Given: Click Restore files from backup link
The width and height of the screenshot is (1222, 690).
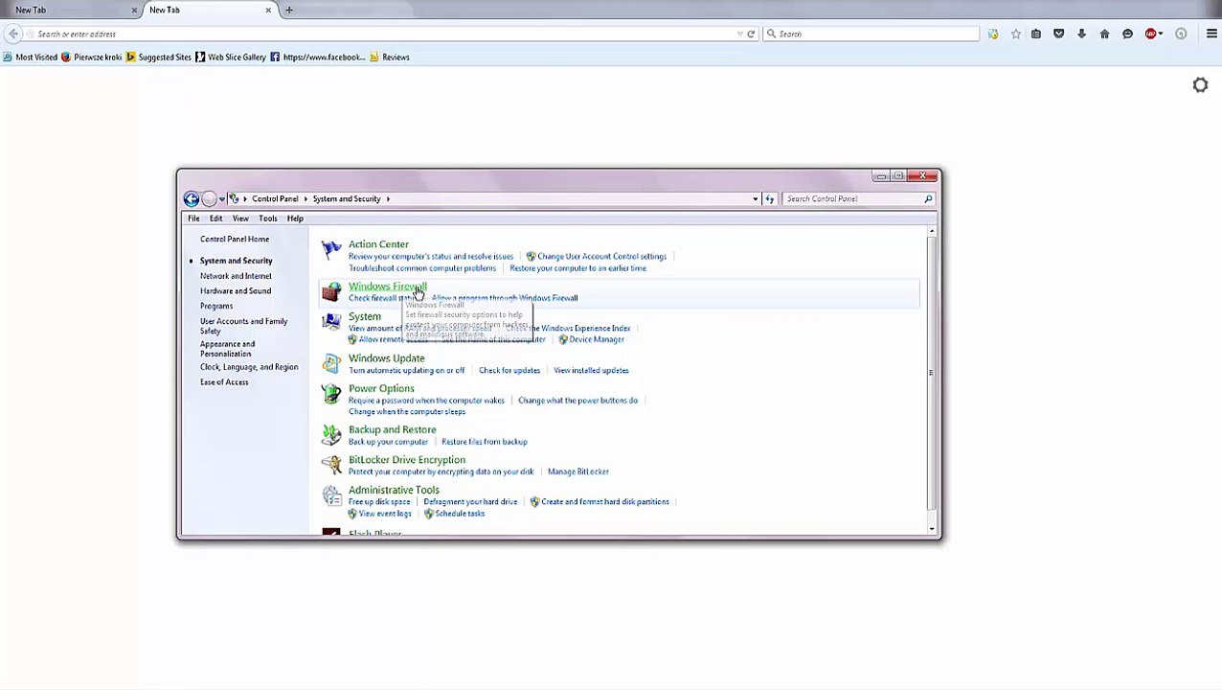Looking at the screenshot, I should click(485, 442).
